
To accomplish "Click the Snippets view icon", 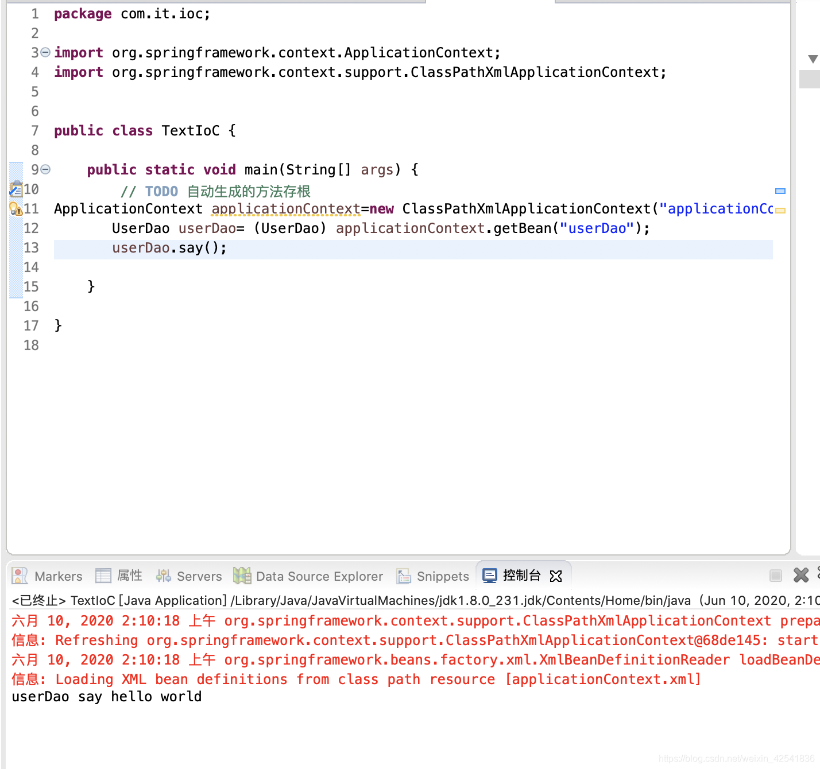I will [x=404, y=576].
